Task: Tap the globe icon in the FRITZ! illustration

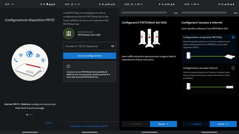Action: (29, 54)
